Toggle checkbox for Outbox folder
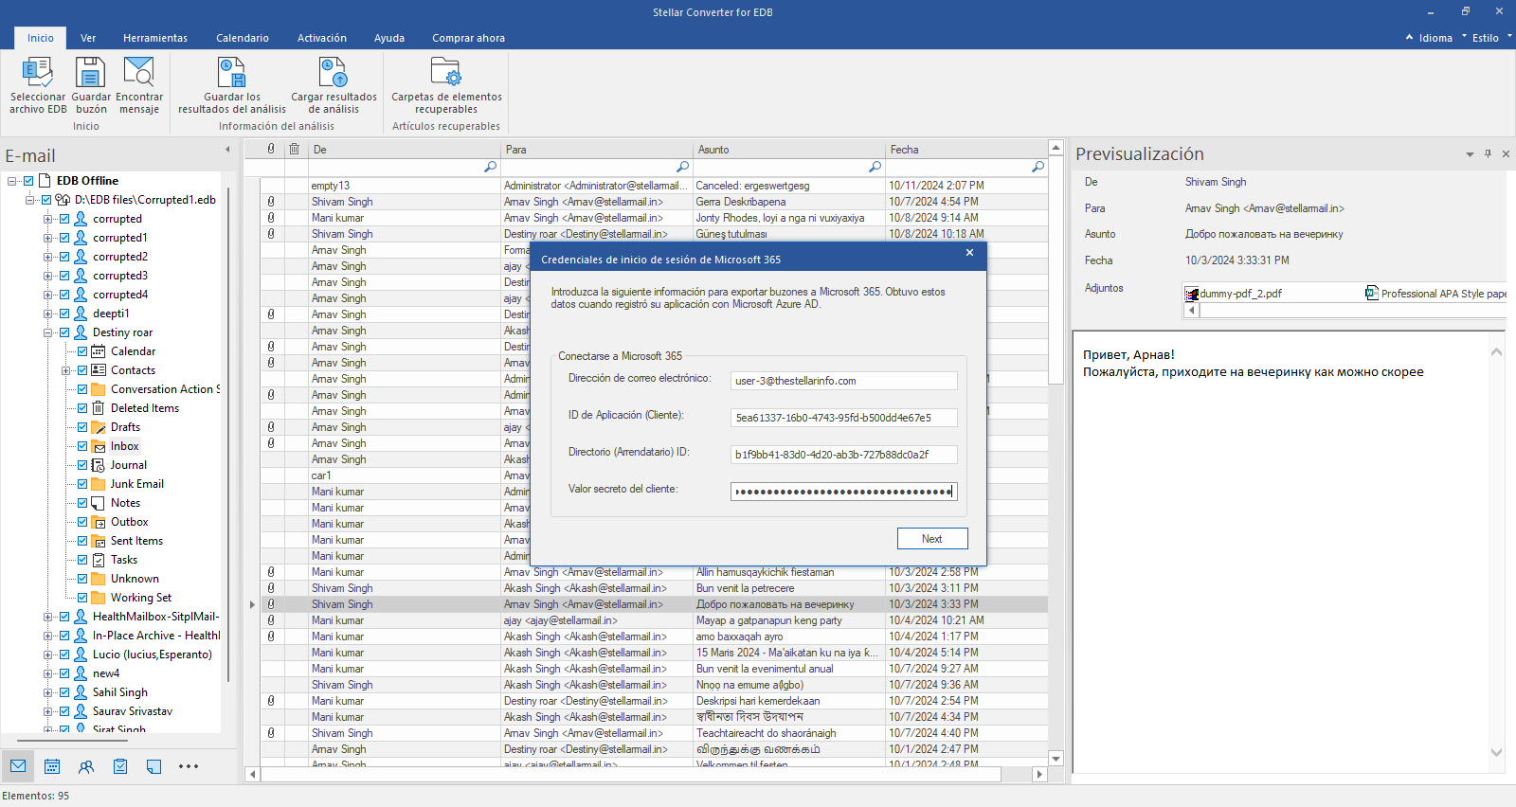Image resolution: width=1516 pixels, height=807 pixels. 82,522
